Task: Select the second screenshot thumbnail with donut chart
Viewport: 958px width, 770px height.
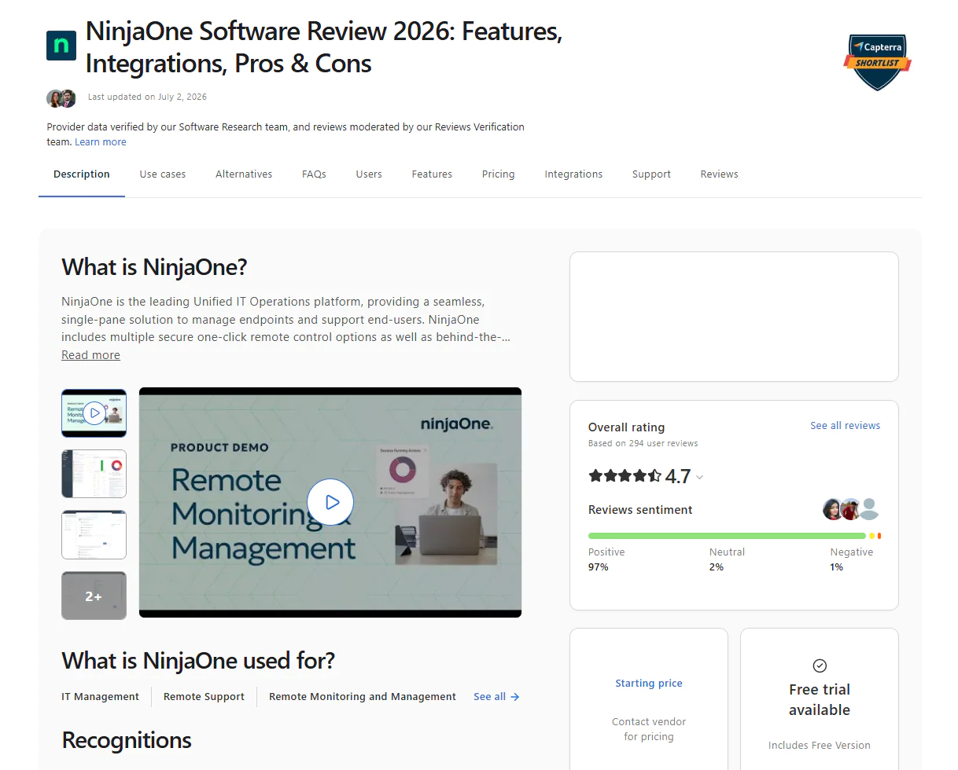Action: (x=94, y=474)
